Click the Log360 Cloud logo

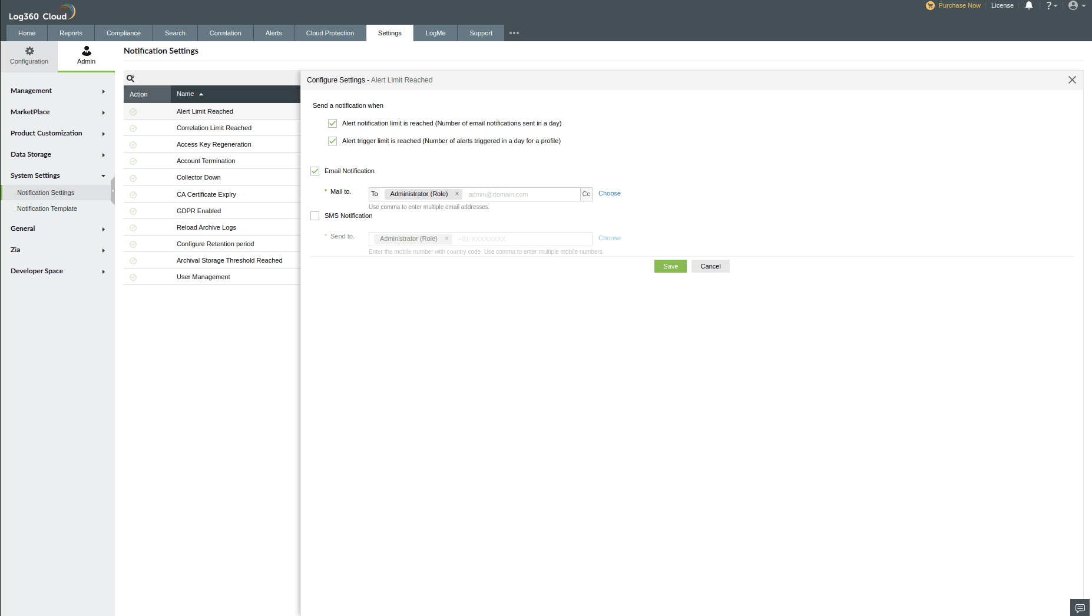pos(42,12)
